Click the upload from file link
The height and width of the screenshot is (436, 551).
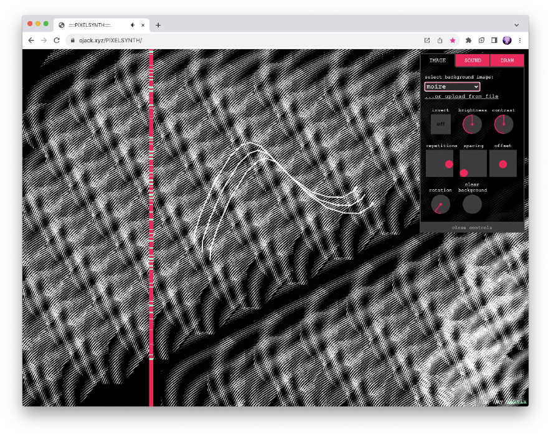461,97
